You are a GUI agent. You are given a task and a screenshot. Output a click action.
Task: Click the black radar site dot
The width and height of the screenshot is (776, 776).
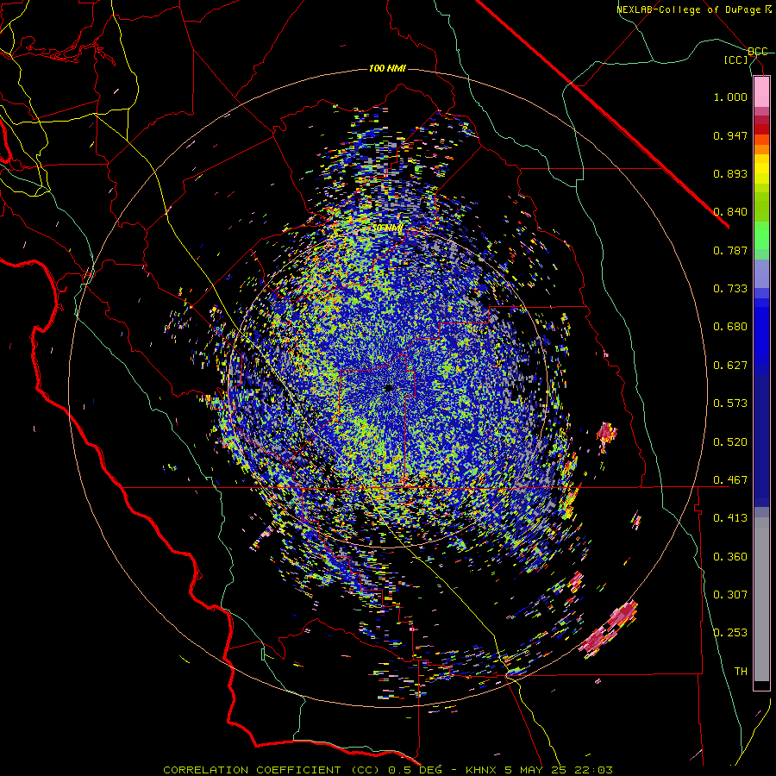tap(389, 387)
